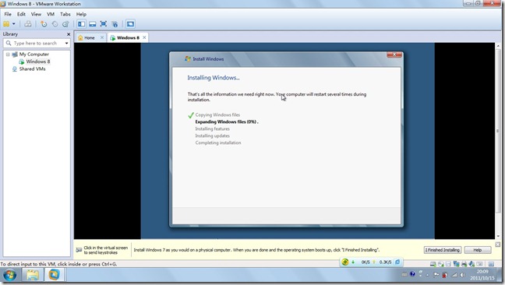Click the sound card status icon
This screenshot has width=505, height=285.
[471, 264]
